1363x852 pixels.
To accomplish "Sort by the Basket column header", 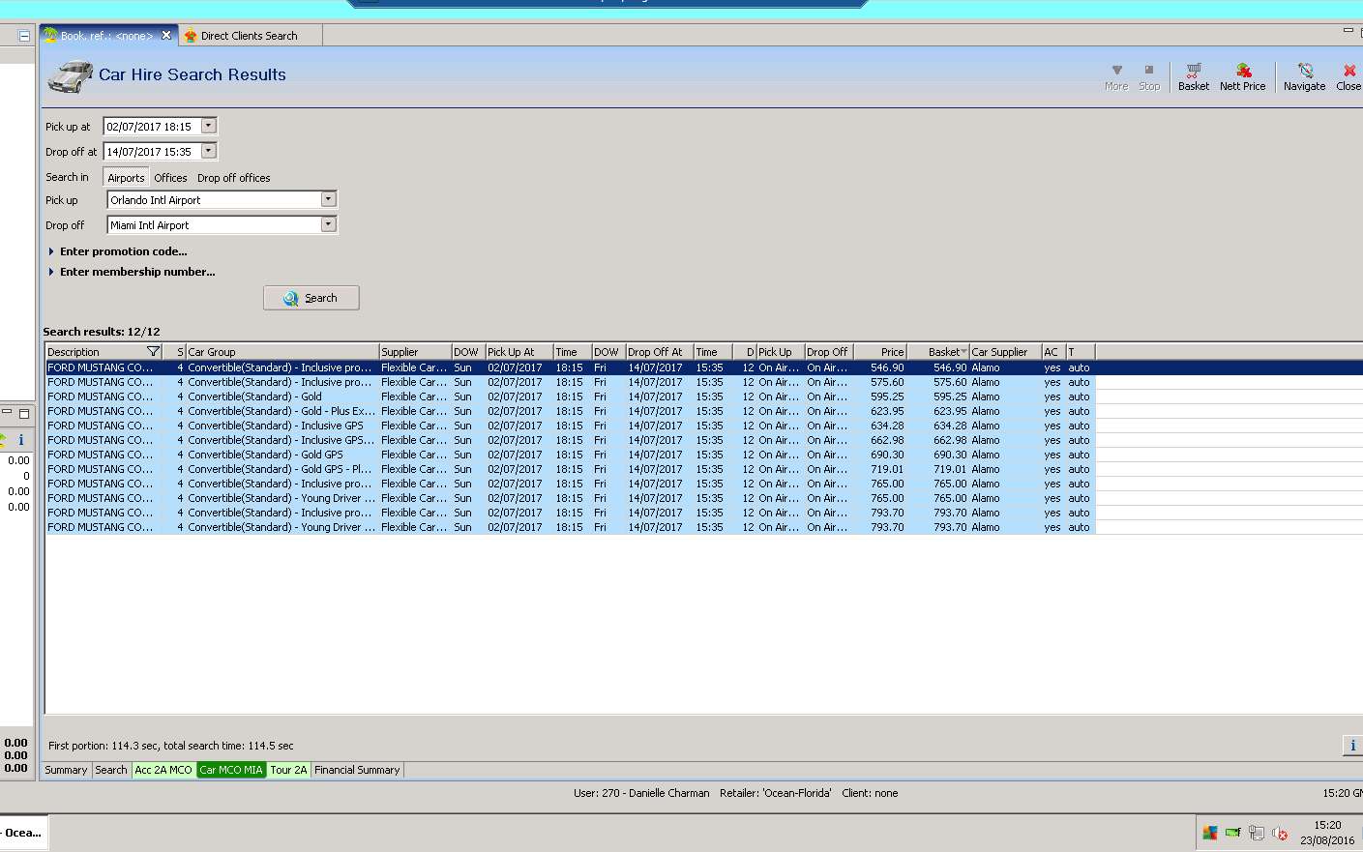I will 938,352.
